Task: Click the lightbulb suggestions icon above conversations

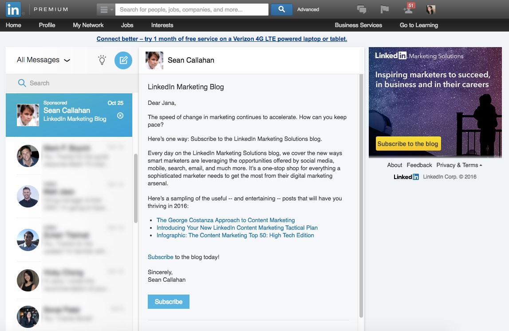Action: pyautogui.click(x=102, y=60)
